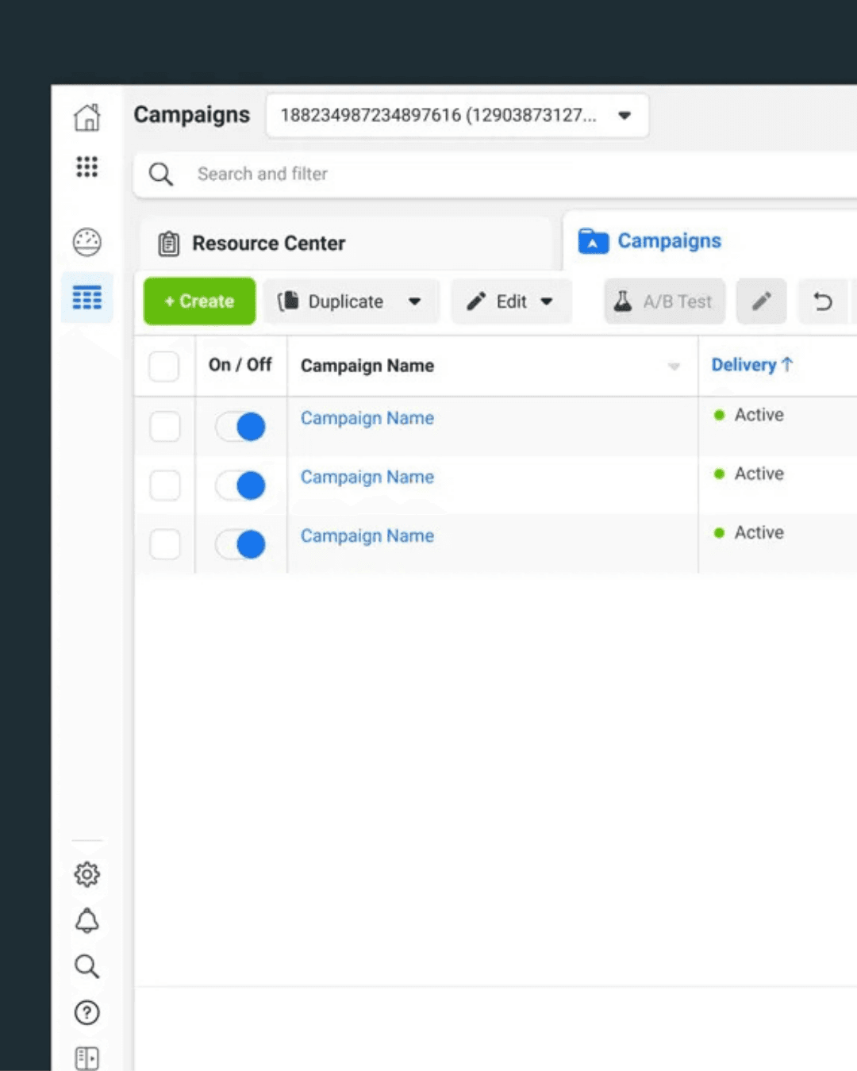This screenshot has height=1071, width=857.
Task: Toggle off the second campaign's switch
Action: pyautogui.click(x=240, y=486)
